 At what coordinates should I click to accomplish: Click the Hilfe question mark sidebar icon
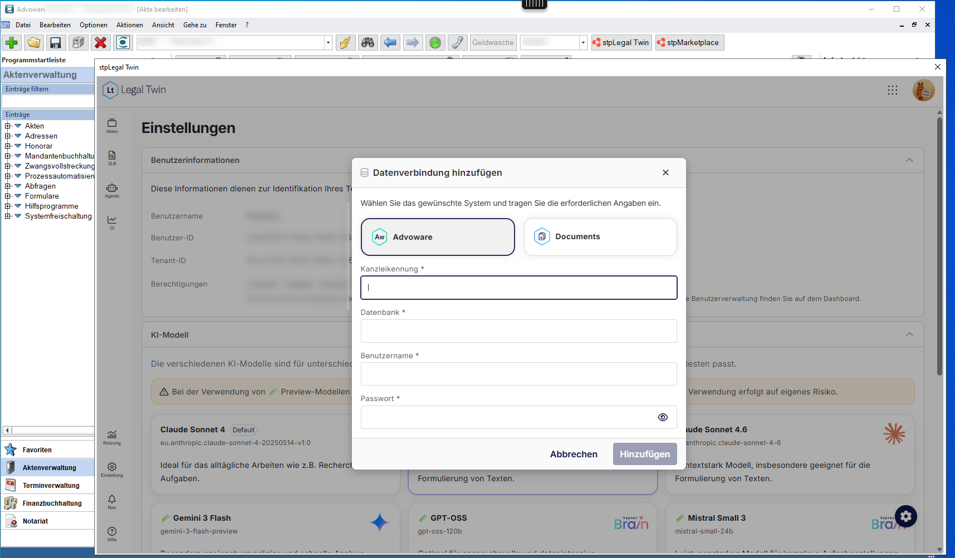pos(112,534)
